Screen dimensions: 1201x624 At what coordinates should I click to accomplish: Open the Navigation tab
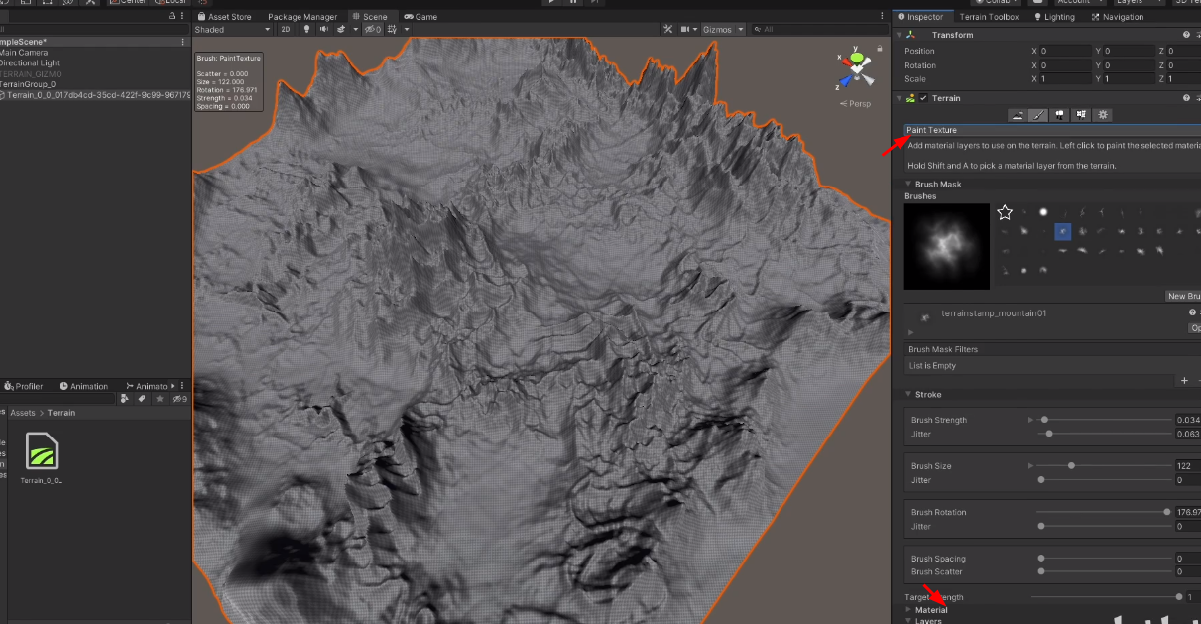point(1118,17)
